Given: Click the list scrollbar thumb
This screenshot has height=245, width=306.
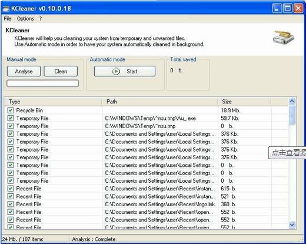Looking at the screenshot, I should coord(292,115).
